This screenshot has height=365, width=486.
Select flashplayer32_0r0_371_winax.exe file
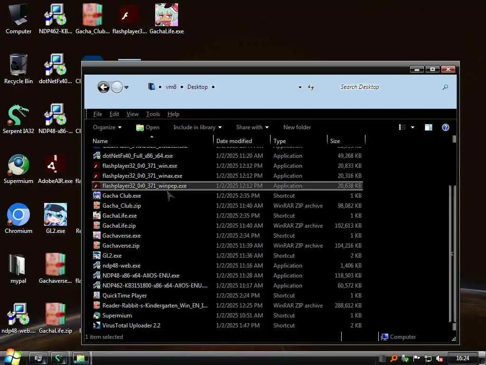[227, 176]
